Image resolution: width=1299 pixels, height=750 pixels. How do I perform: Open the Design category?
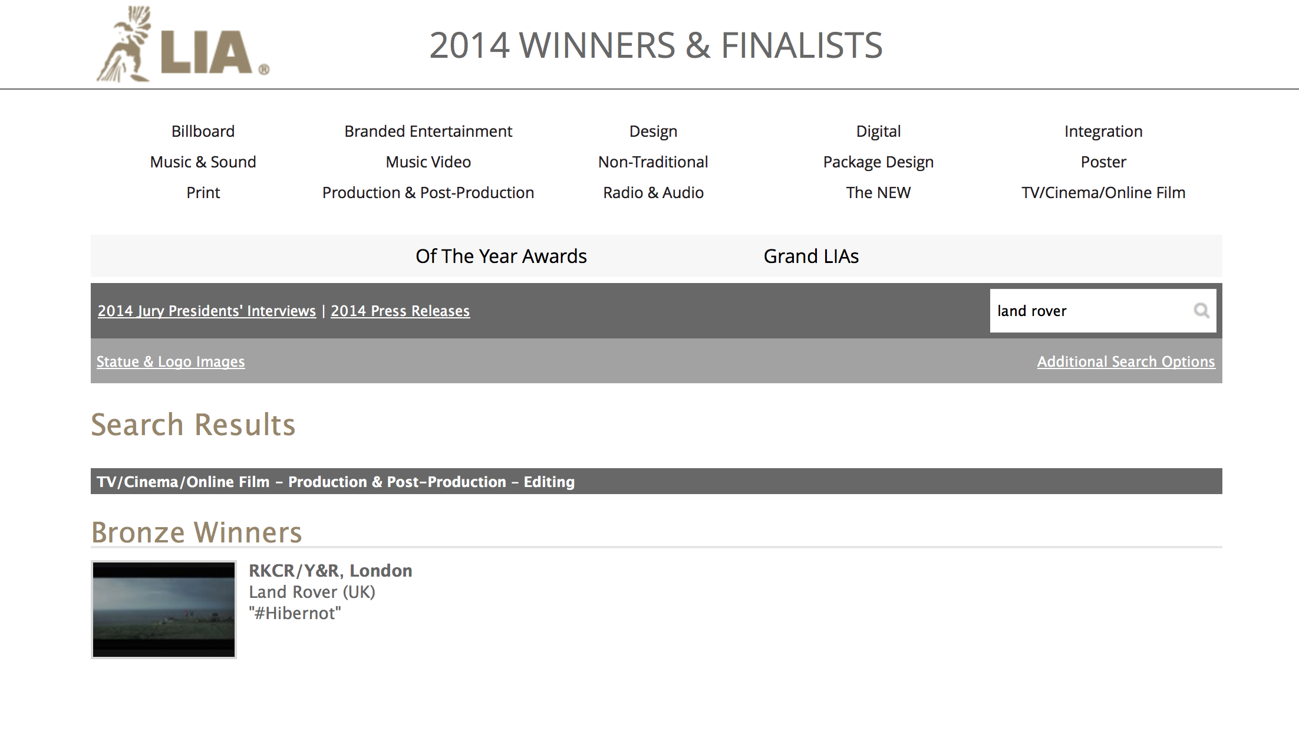pos(653,131)
